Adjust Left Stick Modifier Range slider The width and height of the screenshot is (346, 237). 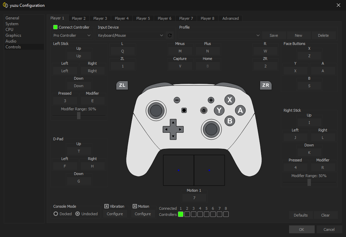[78, 115]
